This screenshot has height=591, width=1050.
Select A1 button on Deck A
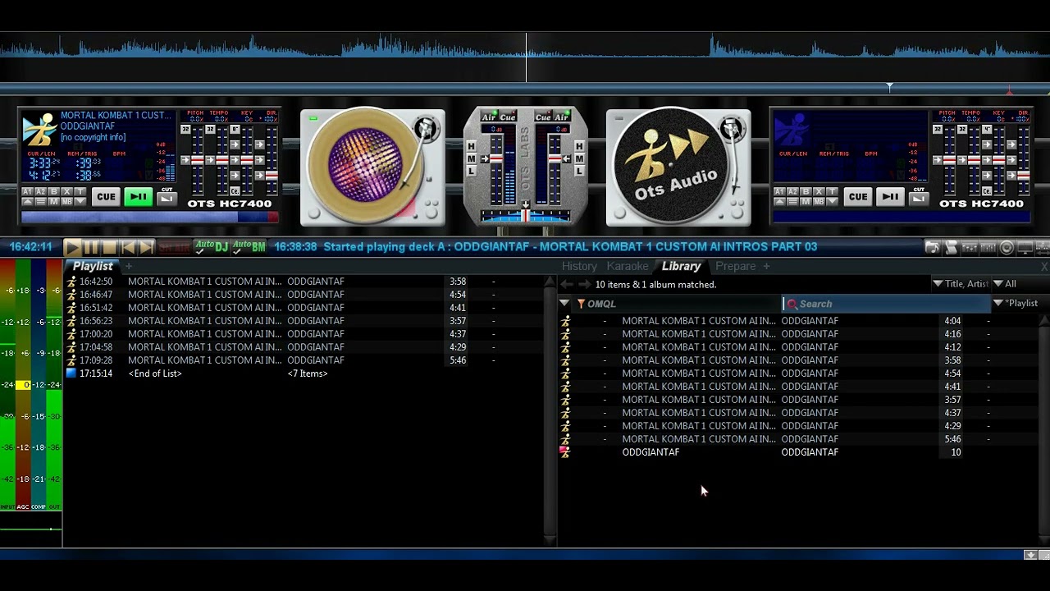pos(27,191)
